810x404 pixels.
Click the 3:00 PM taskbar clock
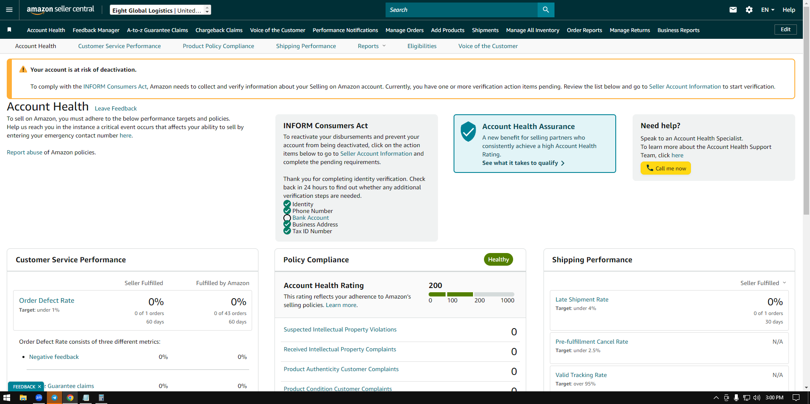pos(774,398)
